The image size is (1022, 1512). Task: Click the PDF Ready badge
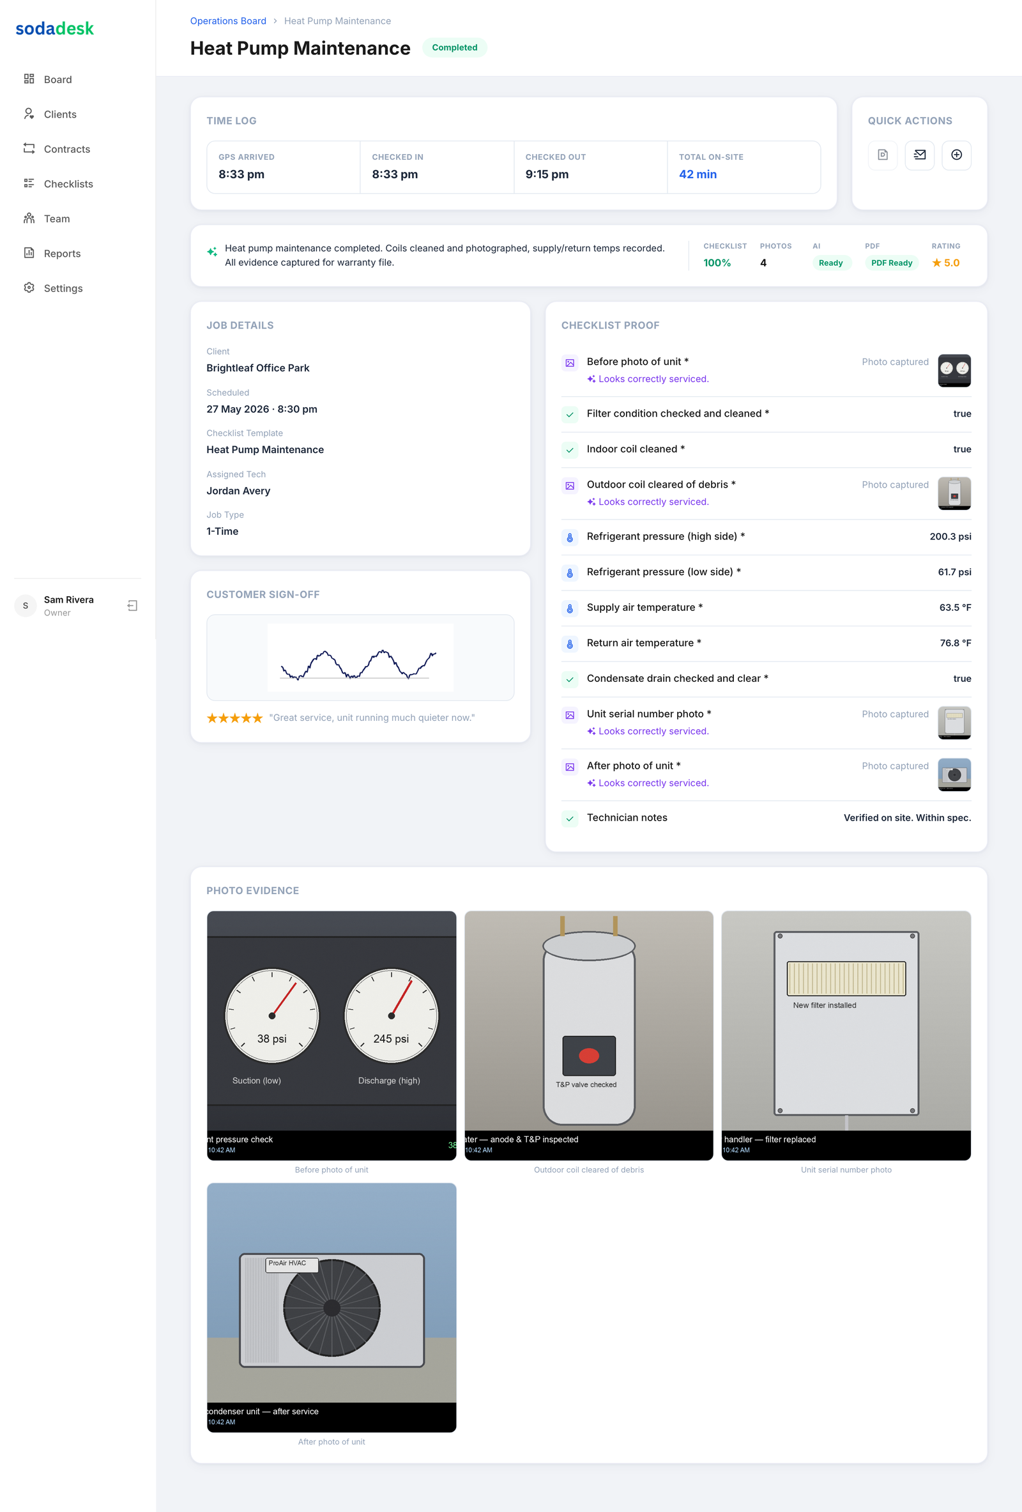coord(891,263)
